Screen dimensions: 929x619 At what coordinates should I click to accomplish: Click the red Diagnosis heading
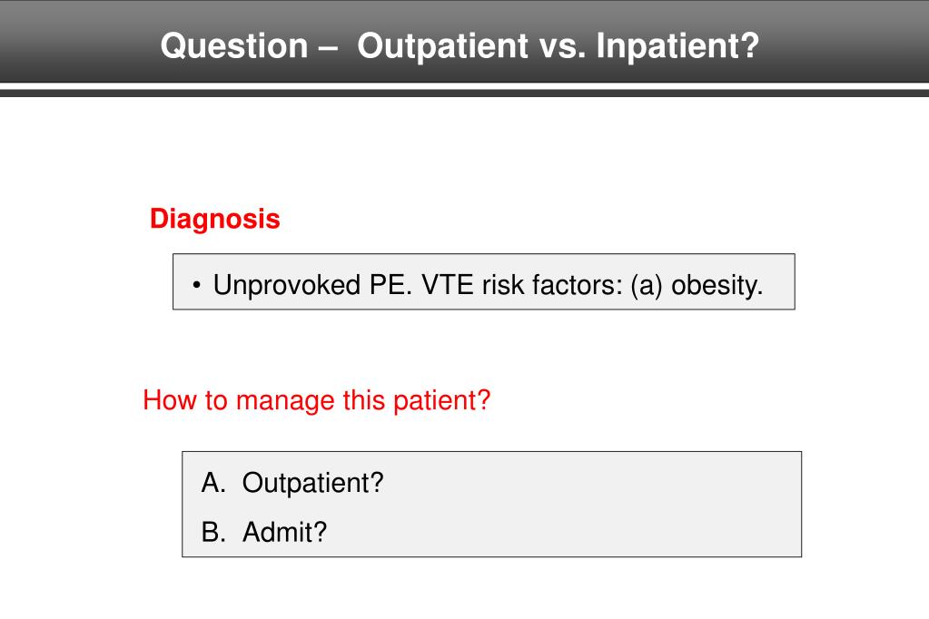(214, 219)
